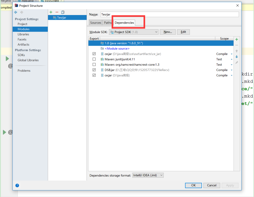Image resolution: width=254 pixels, height=197 pixels.
Task: Enable export for hamcrest-core:1.3
Action: click(94, 64)
